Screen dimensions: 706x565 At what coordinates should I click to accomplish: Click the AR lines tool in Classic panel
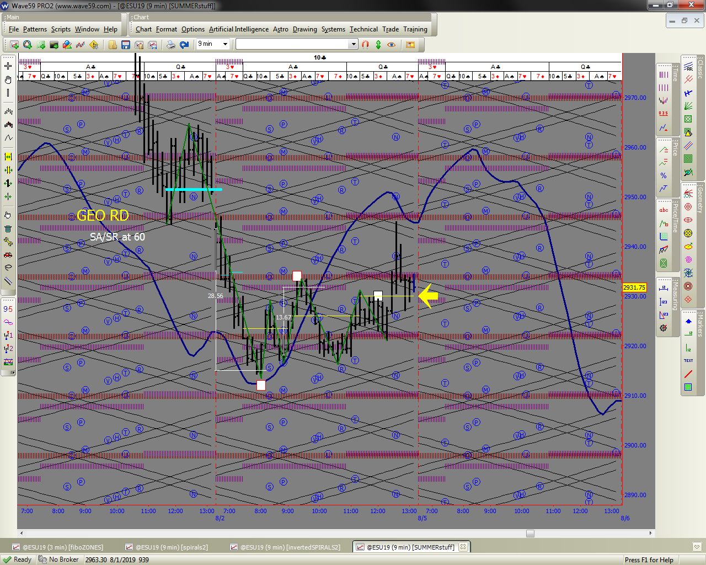pyautogui.click(x=688, y=66)
